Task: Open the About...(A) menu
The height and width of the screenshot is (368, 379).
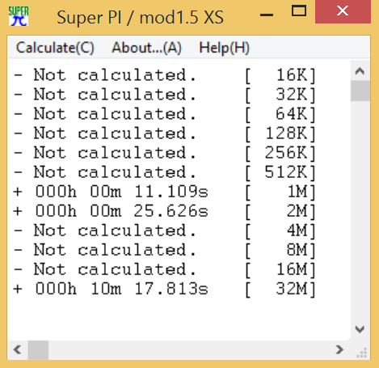Action: 146,48
